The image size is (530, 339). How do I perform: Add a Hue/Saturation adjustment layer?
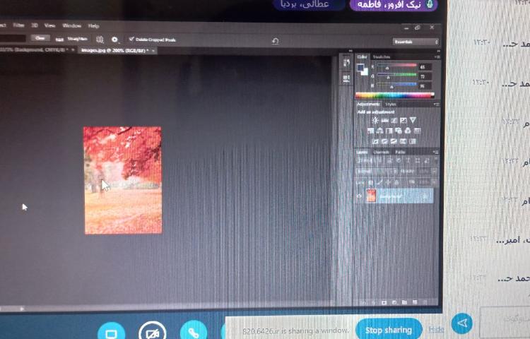[x=371, y=131]
